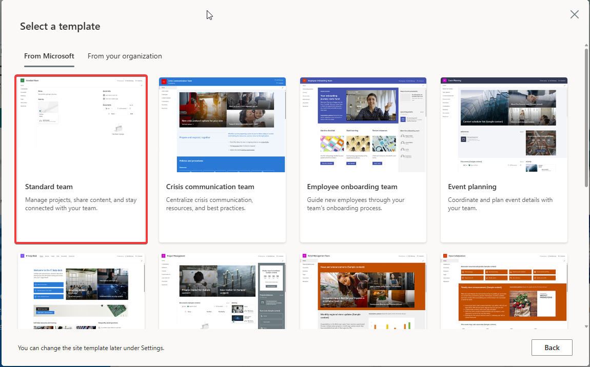
Task: Click the scrollbar up arrow
Action: [586, 46]
